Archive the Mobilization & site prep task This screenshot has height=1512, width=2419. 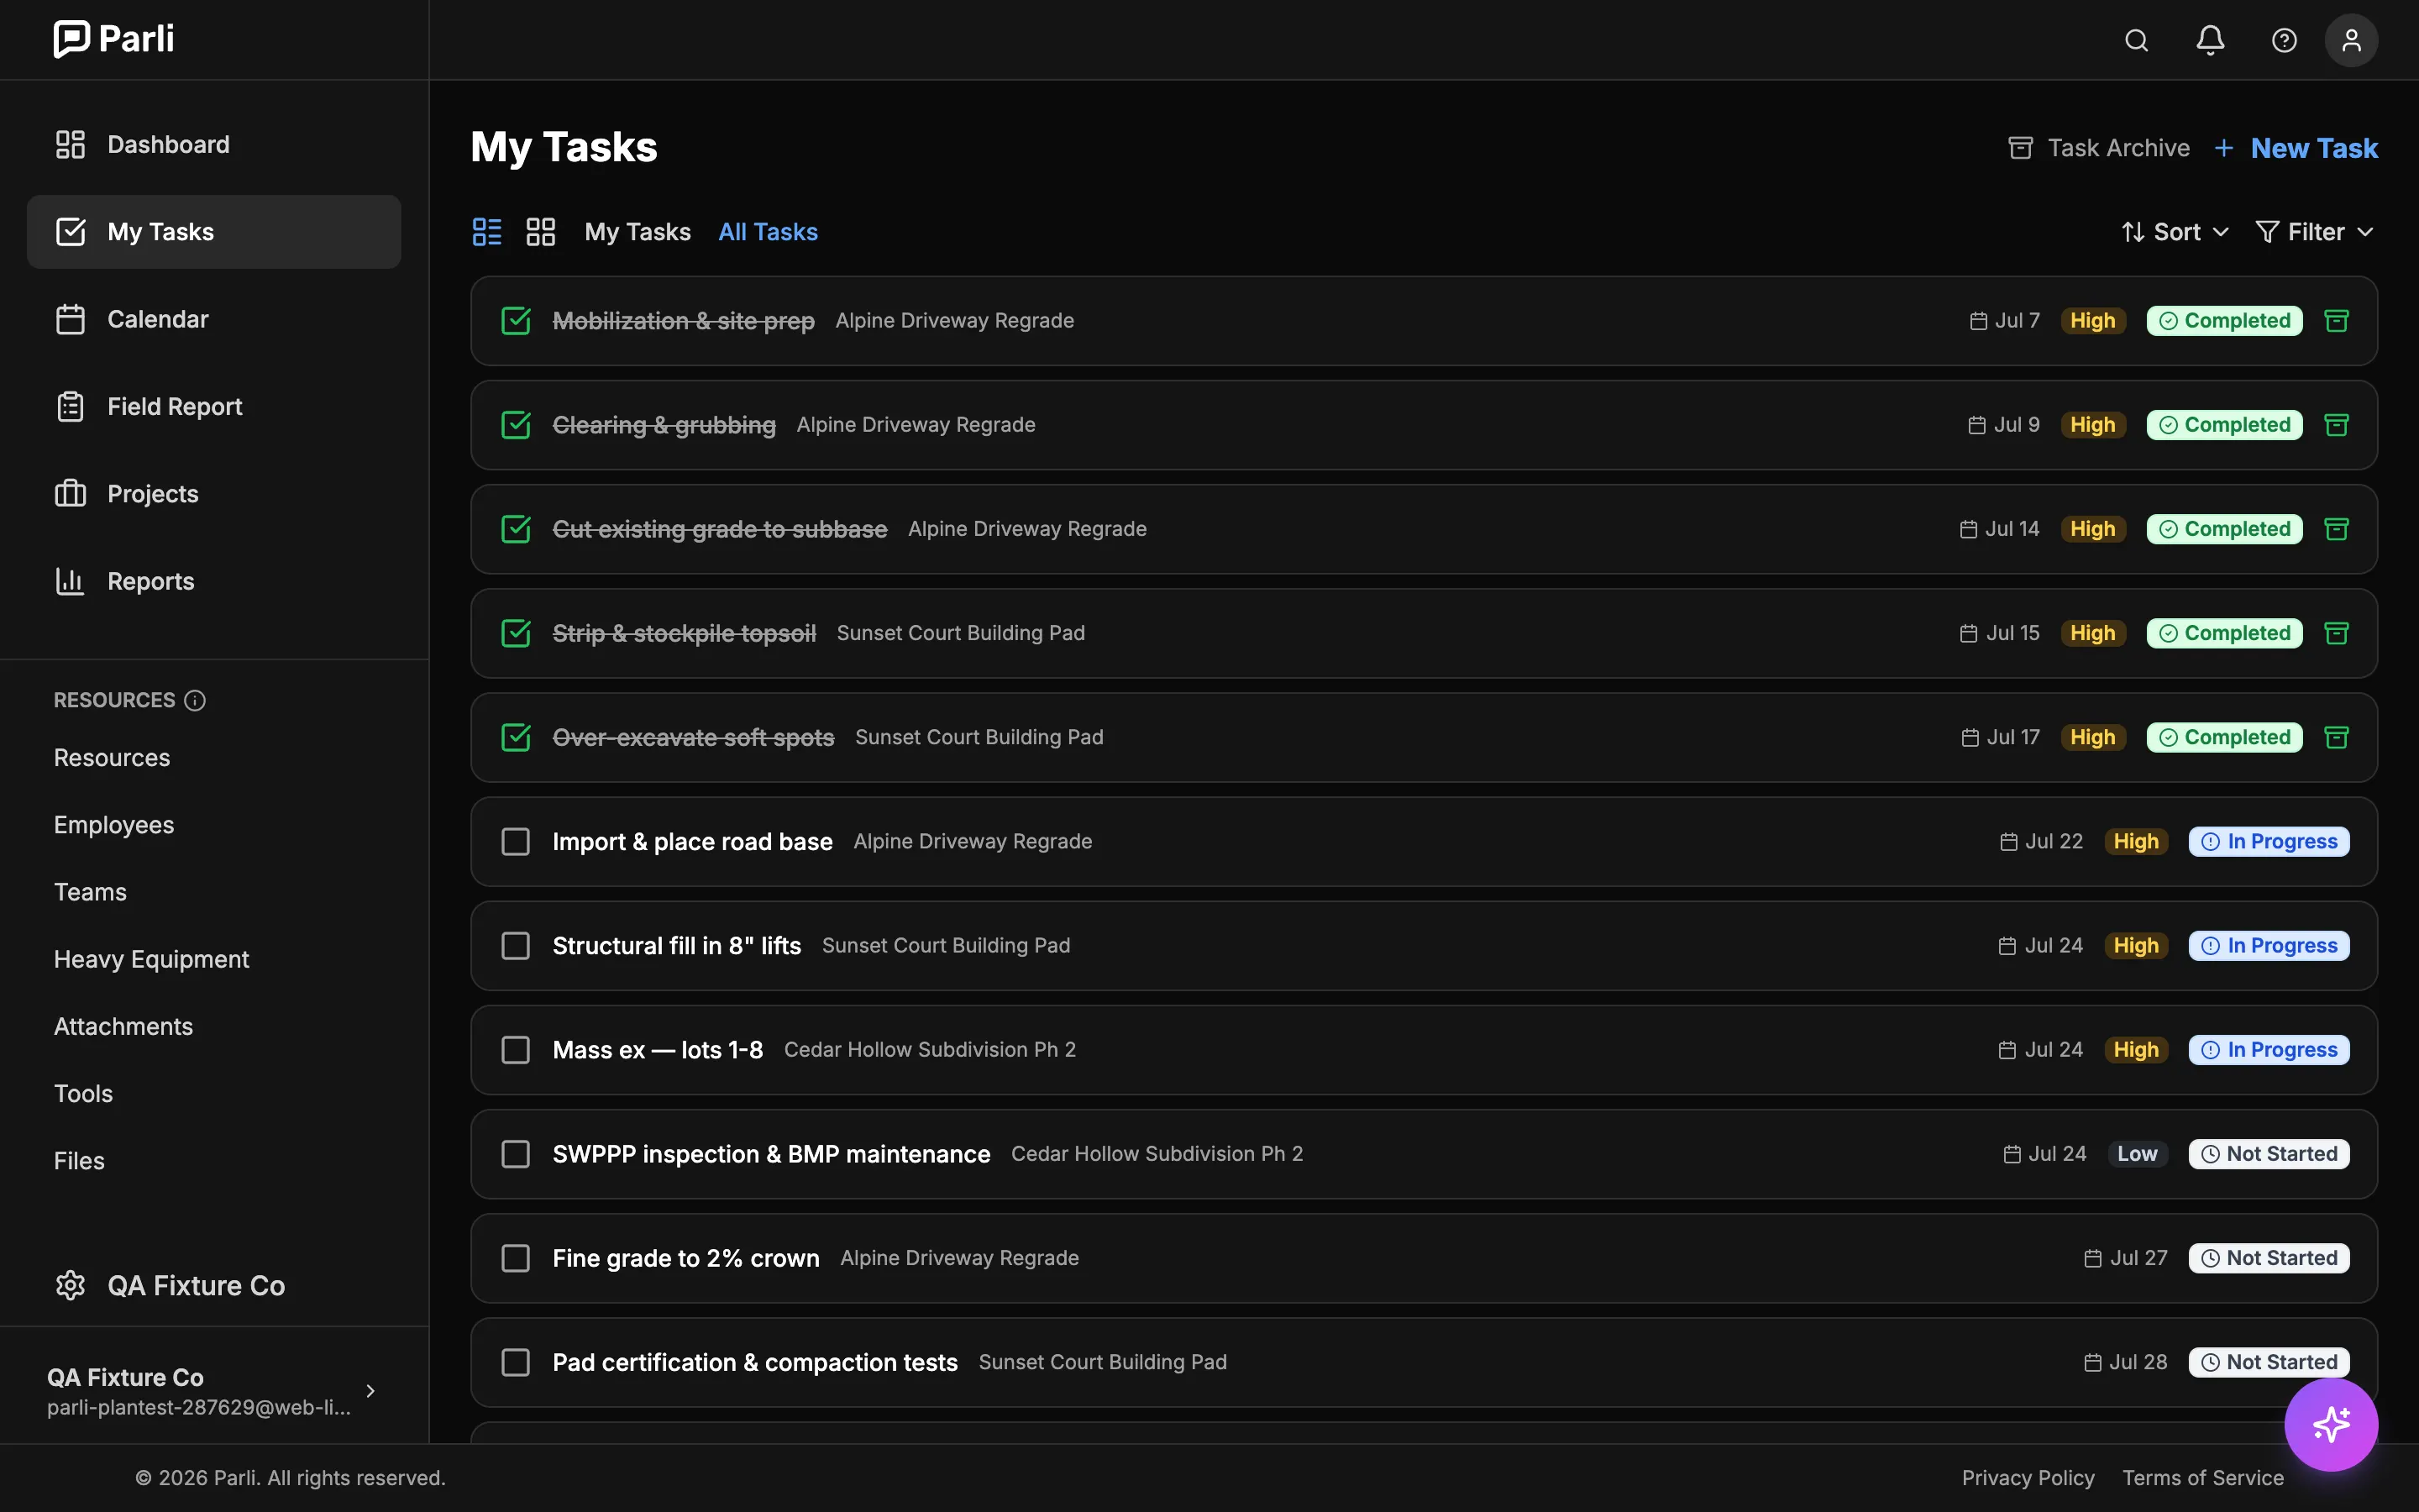point(2336,321)
